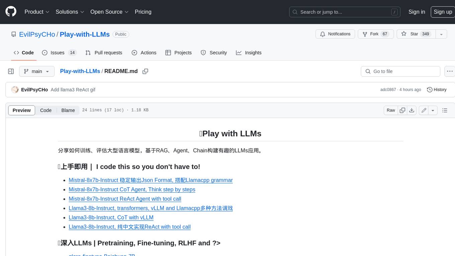The width and height of the screenshot is (455, 256).
Task: Open Llama3-8b-Instruct CoT with vLLM link
Action: (x=111, y=217)
